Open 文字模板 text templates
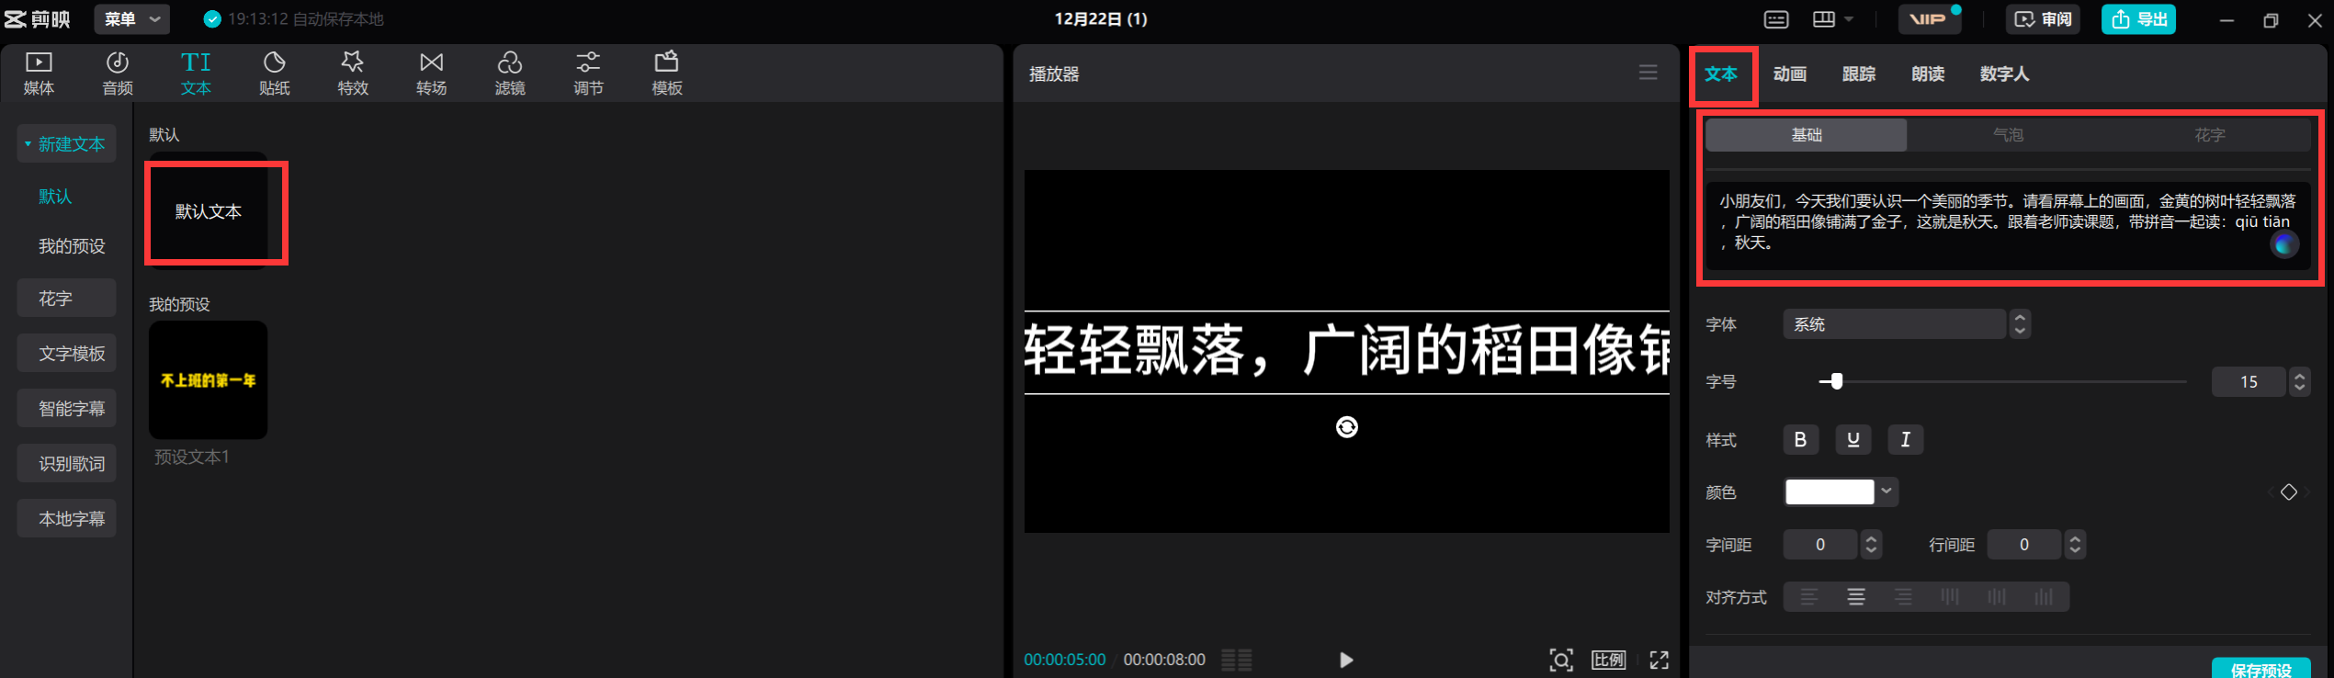This screenshot has height=678, width=2334. pos(66,354)
